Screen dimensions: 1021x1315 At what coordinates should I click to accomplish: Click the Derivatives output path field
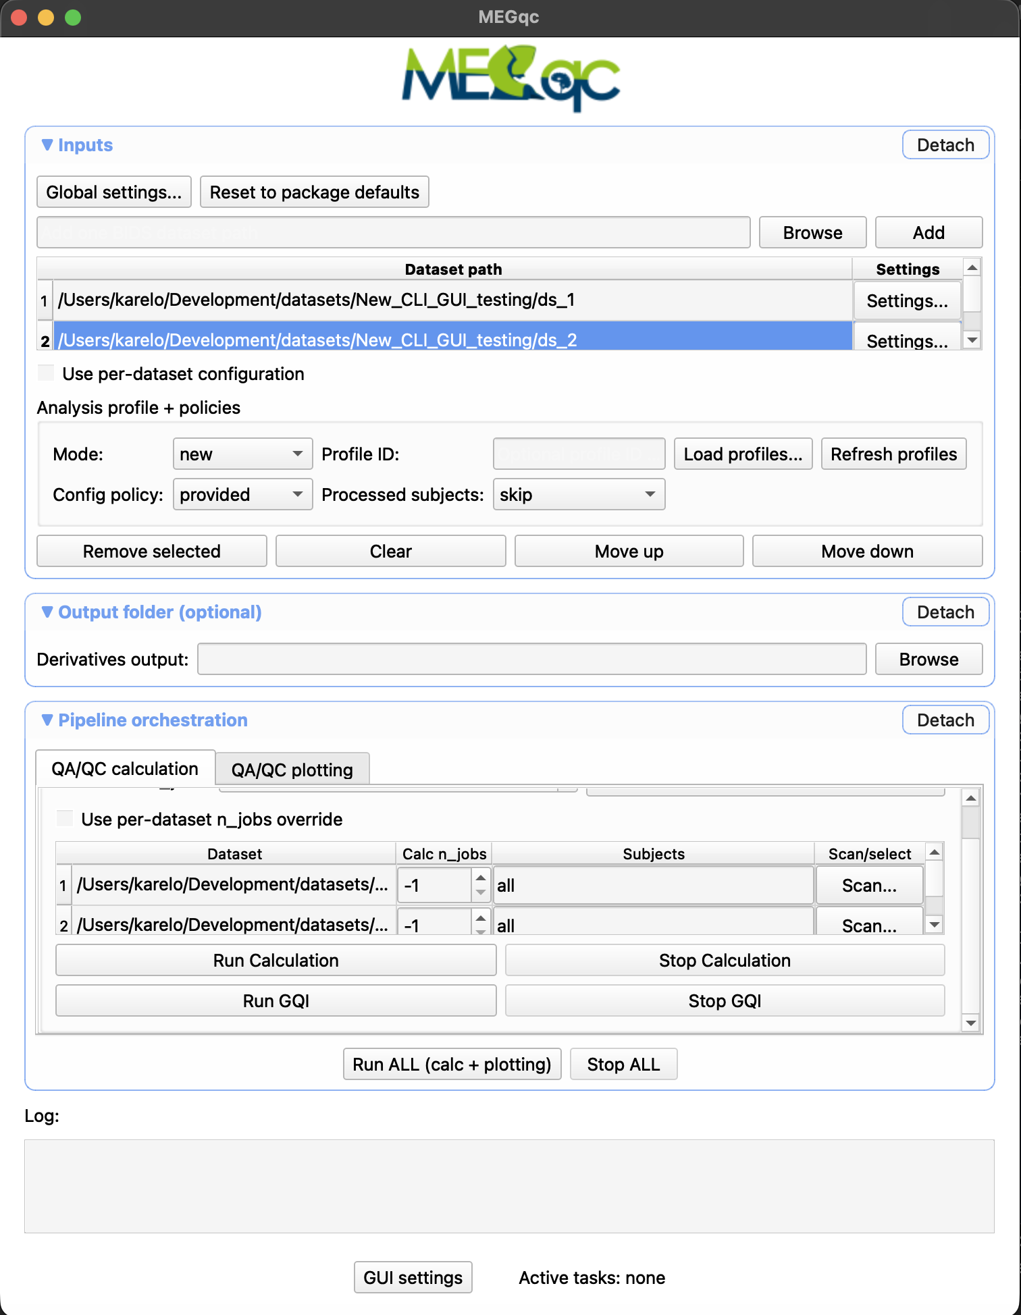point(531,660)
